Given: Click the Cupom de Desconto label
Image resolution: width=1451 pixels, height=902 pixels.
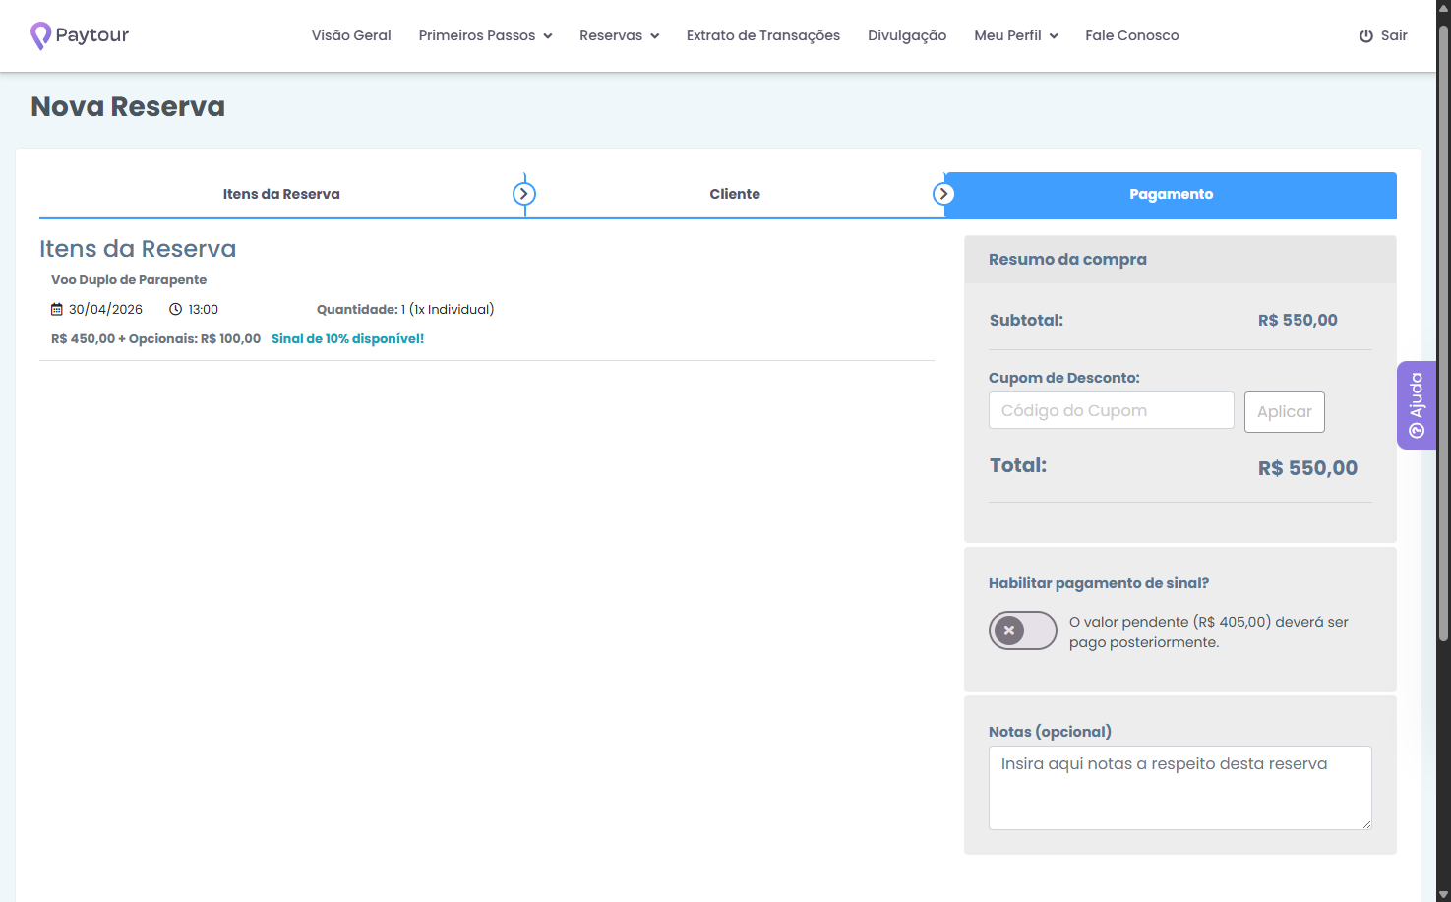Looking at the screenshot, I should 1064,378.
